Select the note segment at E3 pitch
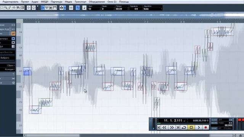Image resolution: width=244 pixels, height=137 pixels. 35,110
